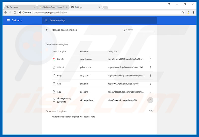The width and height of the screenshot is (199, 137).
Task: Click the citypage.today keyword
Action: click(x=87, y=100)
